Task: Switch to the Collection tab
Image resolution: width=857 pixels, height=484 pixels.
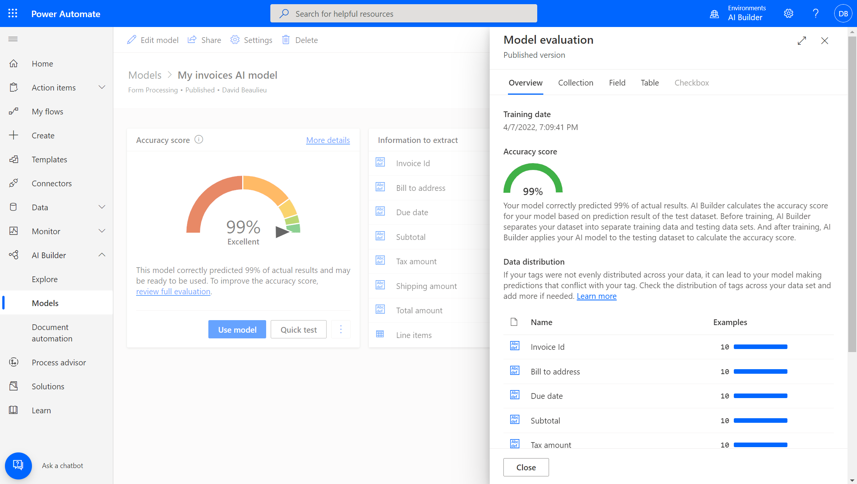Action: [575, 83]
